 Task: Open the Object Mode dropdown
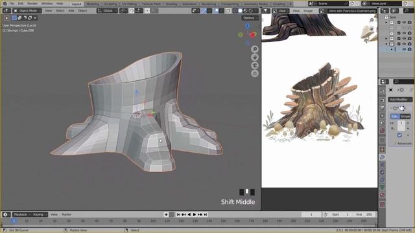[x=27, y=11]
